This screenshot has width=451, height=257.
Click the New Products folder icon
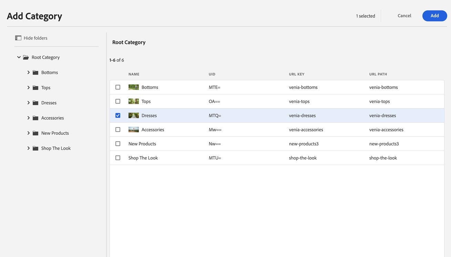click(x=35, y=133)
